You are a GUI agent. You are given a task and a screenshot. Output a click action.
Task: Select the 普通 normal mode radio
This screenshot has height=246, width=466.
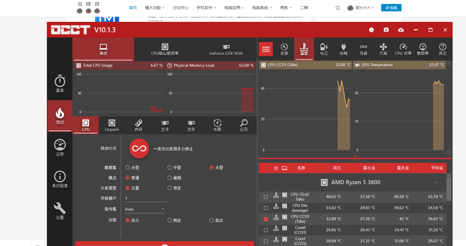click(127, 178)
